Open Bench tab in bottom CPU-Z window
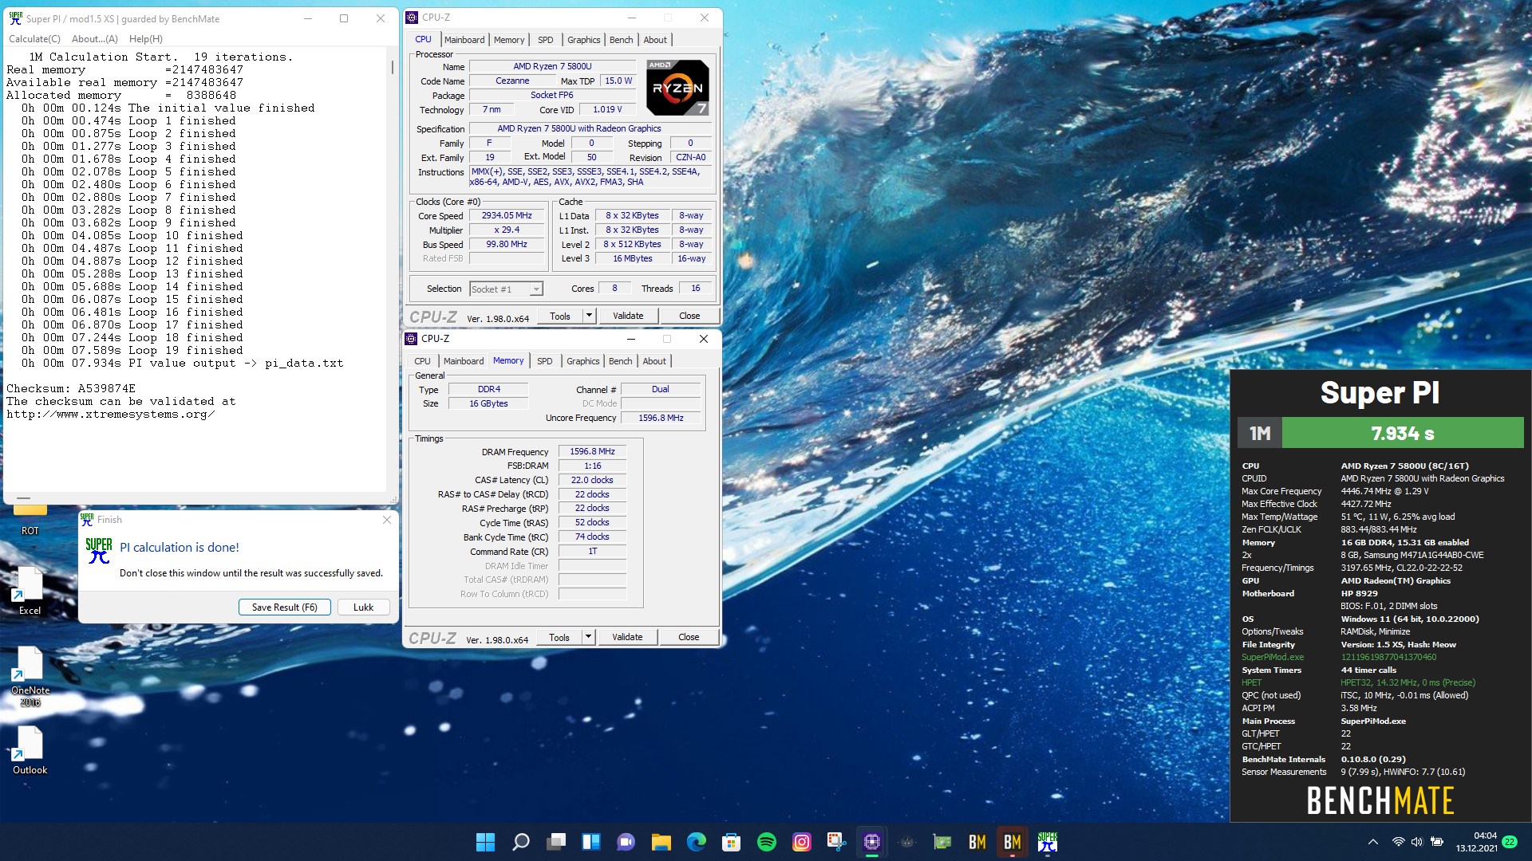This screenshot has width=1532, height=861. [x=620, y=361]
